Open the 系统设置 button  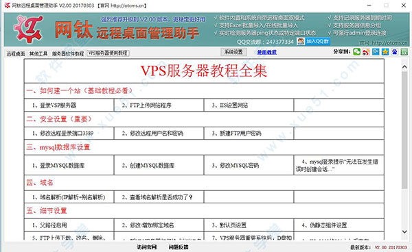233,52
